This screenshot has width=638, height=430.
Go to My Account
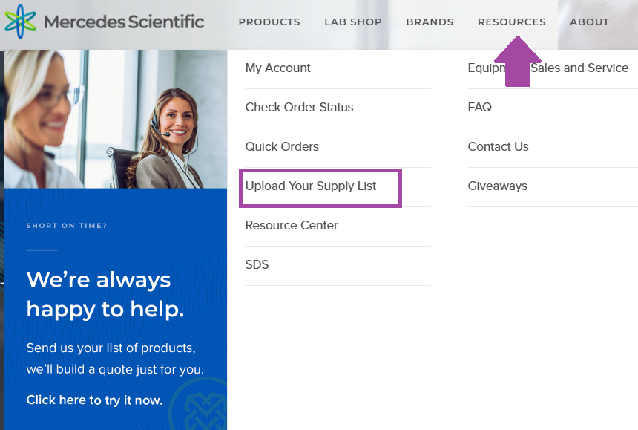coord(278,68)
